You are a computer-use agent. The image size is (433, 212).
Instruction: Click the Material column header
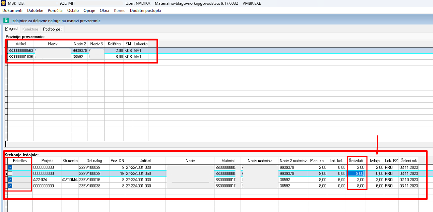point(228,160)
